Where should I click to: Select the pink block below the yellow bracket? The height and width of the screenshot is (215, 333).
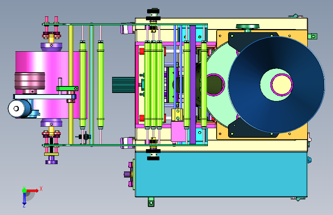pos(178,131)
